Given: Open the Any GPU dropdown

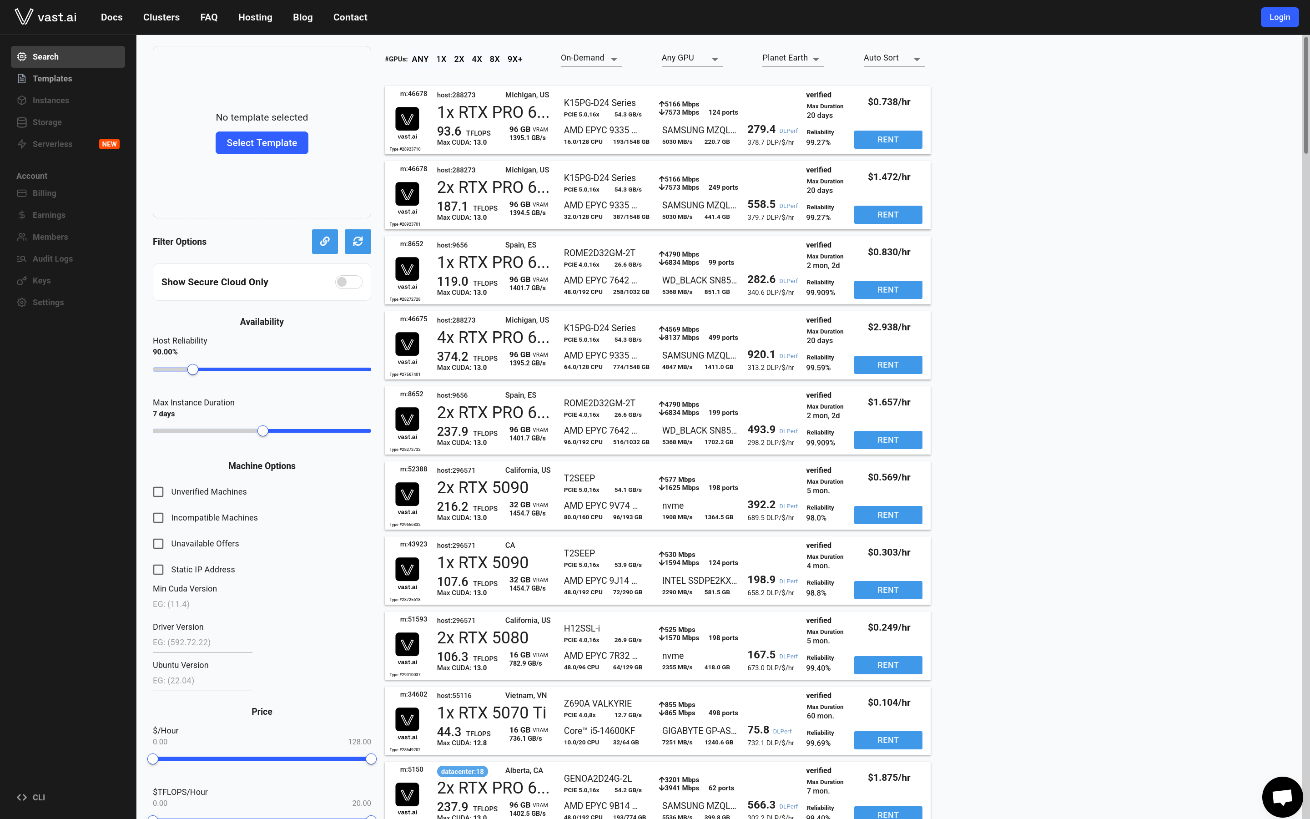Looking at the screenshot, I should pyautogui.click(x=691, y=58).
